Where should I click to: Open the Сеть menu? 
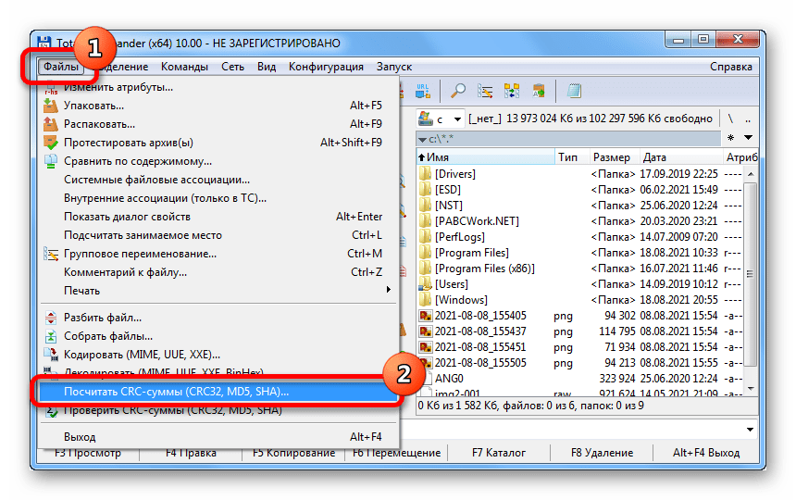point(232,67)
